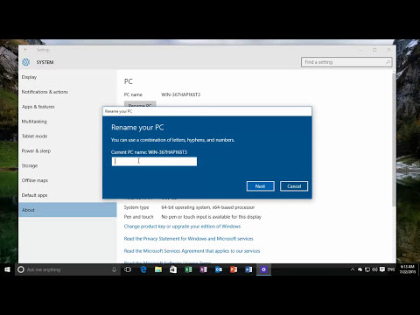Viewport: 420px width, 315px height.
Task: Open the Store app from taskbar
Action: (x=173, y=269)
